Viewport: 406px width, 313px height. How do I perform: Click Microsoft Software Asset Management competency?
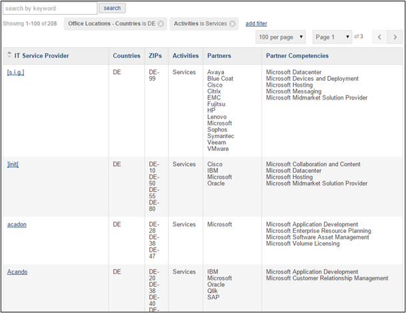coord(317,237)
